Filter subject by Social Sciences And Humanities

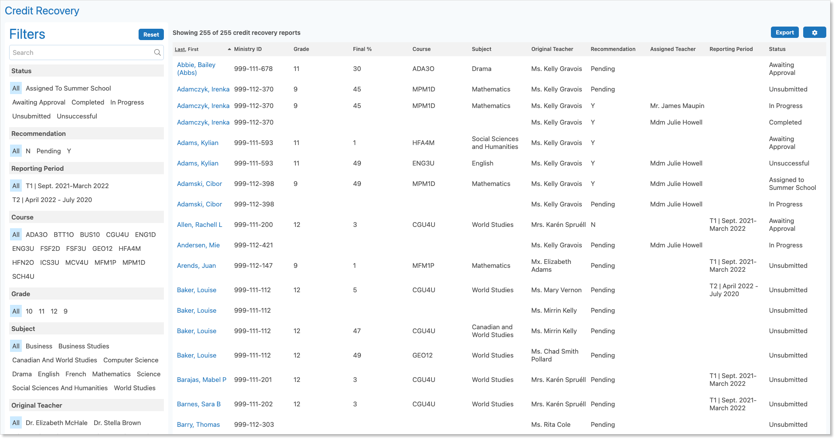tap(60, 388)
